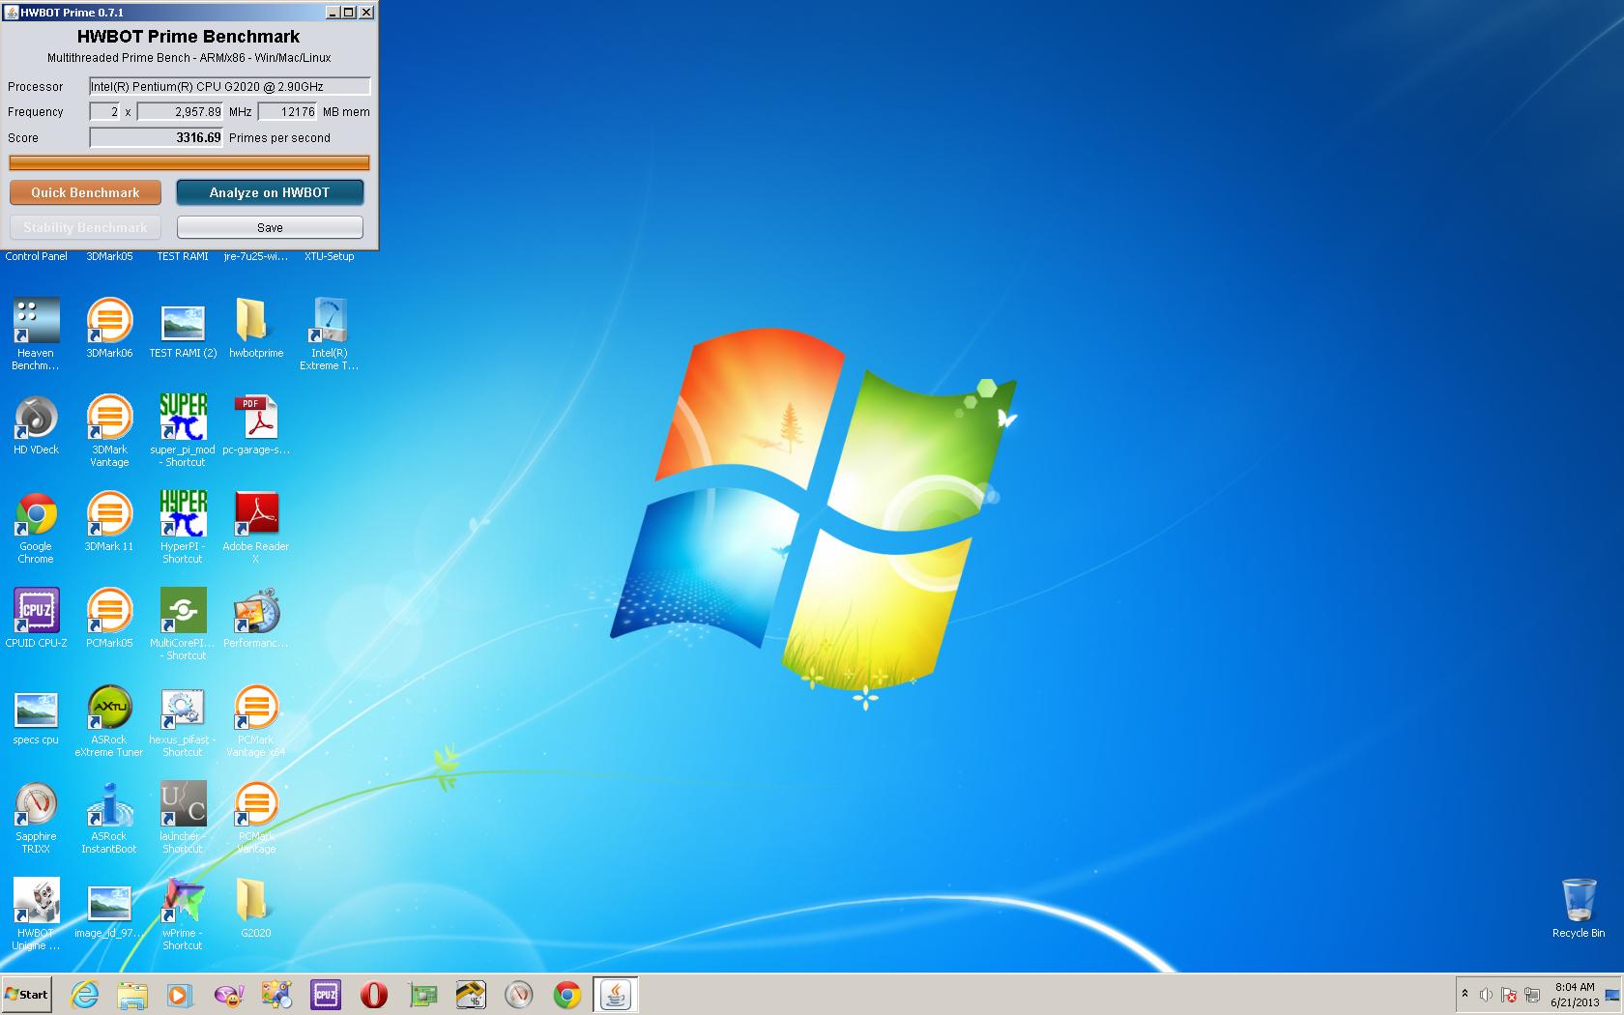Open volume control in tray
Image resolution: width=1624 pixels, height=1015 pixels.
point(1486,994)
